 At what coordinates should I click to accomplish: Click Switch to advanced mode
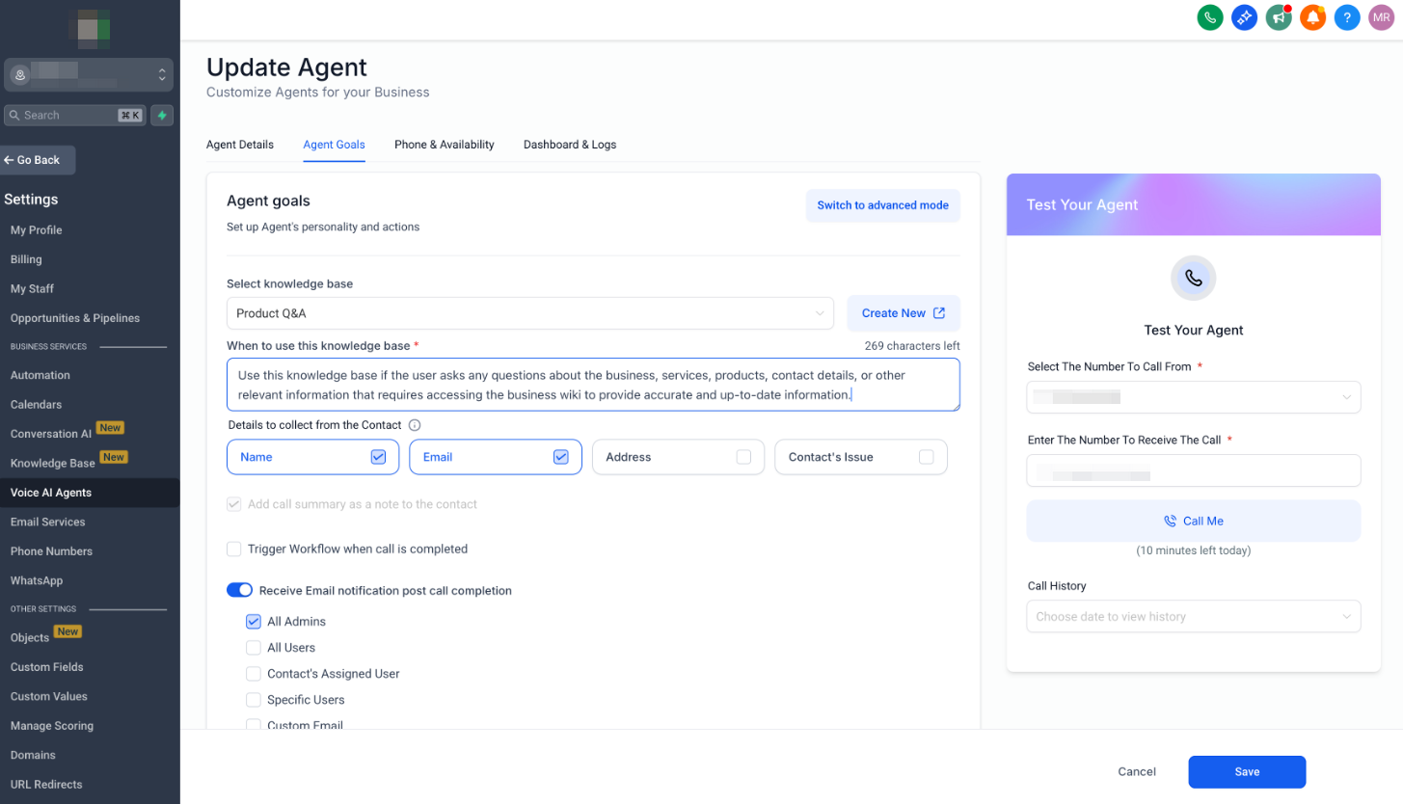883,205
